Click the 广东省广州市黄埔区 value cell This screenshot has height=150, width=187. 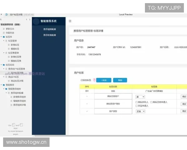tap(154, 91)
